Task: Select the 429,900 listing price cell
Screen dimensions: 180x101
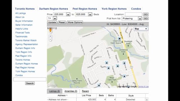Action: coord(86,100)
